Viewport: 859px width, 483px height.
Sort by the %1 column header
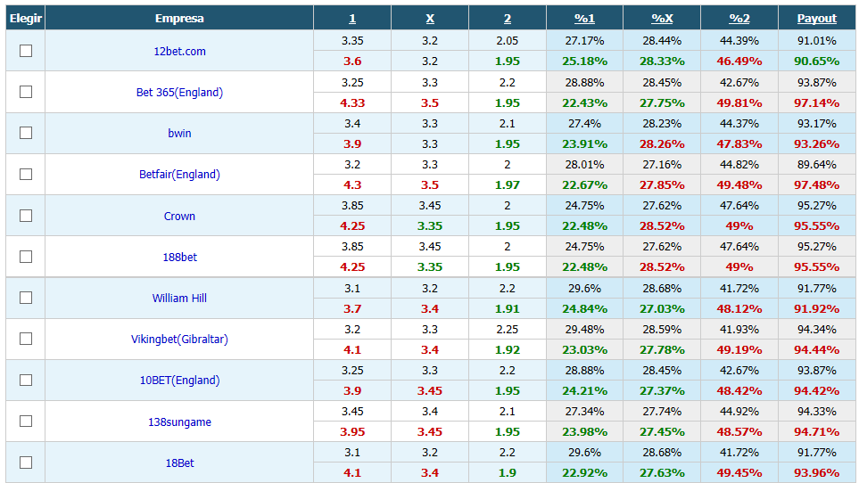tap(584, 19)
